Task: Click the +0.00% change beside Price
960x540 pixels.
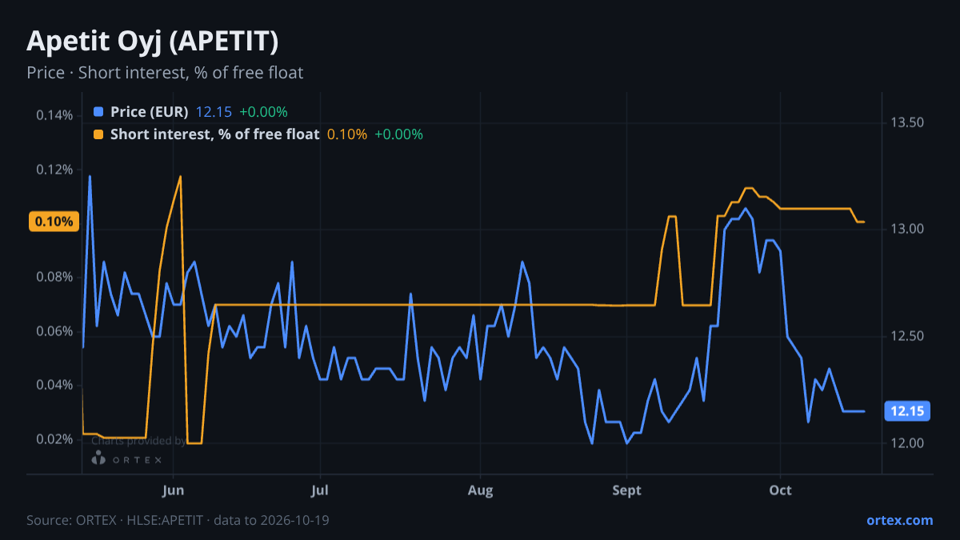Action: [263, 112]
